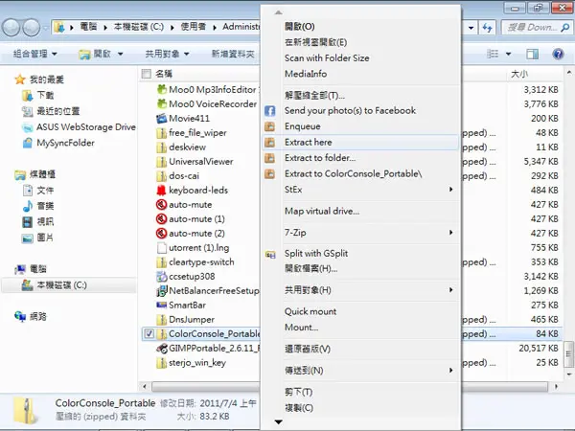Open the 組合管理 dropdown
This screenshot has width=575, height=431.
click(x=35, y=55)
